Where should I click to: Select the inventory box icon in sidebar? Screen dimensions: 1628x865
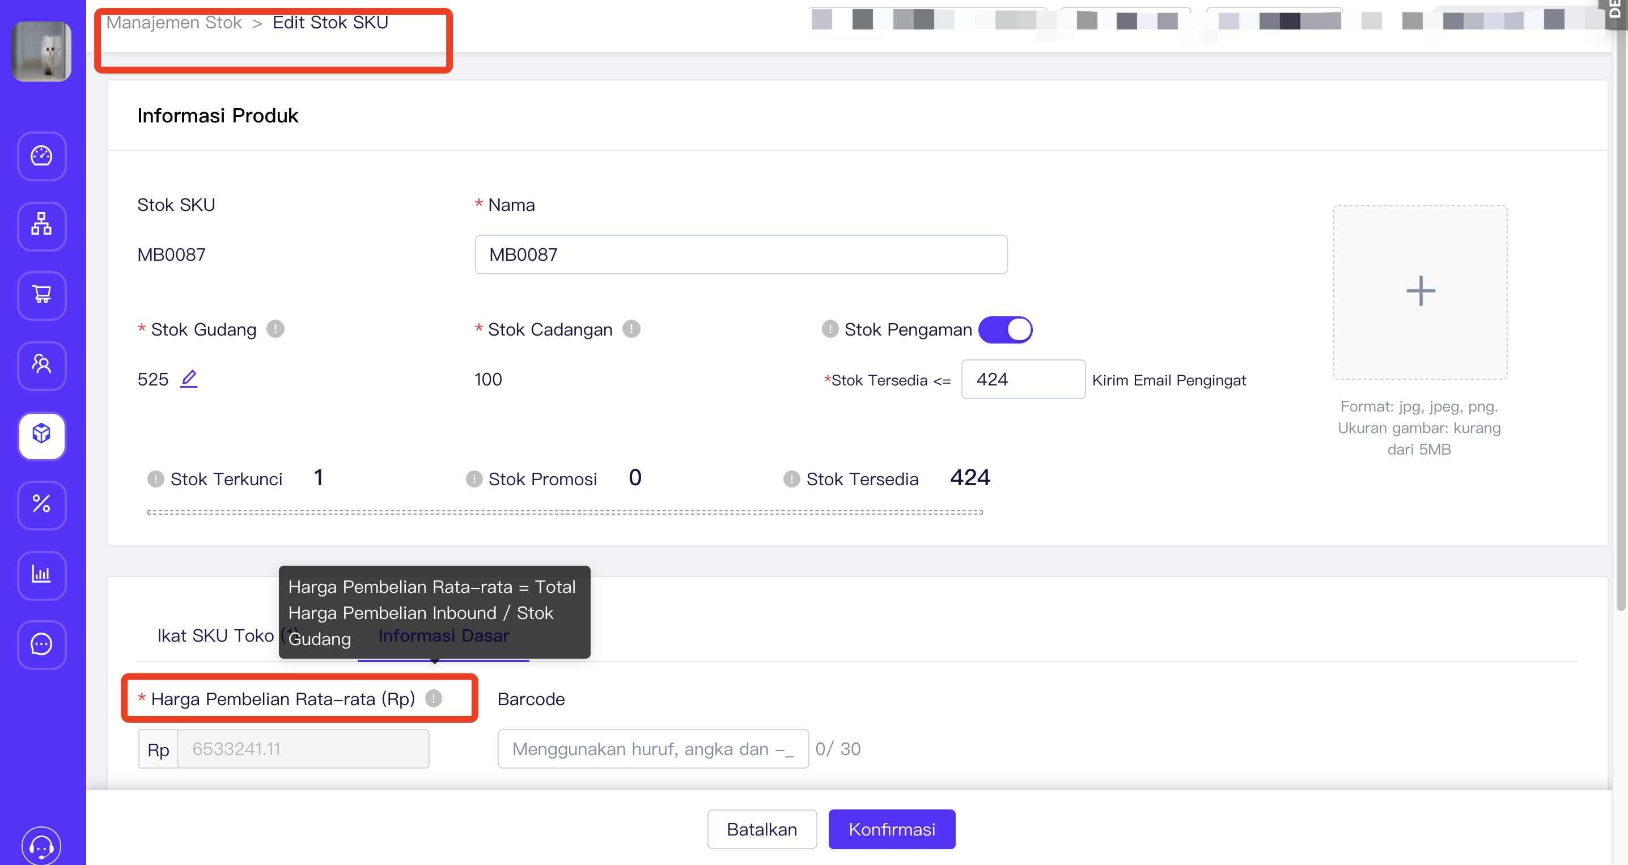(42, 435)
